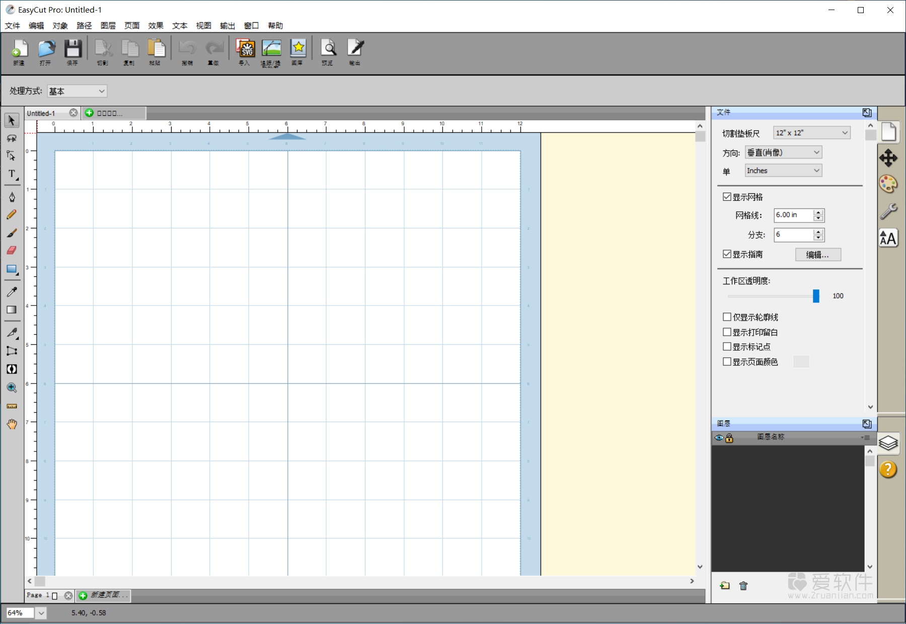Change the 单 units dropdown from Inches
The width and height of the screenshot is (906, 624).
click(x=783, y=170)
